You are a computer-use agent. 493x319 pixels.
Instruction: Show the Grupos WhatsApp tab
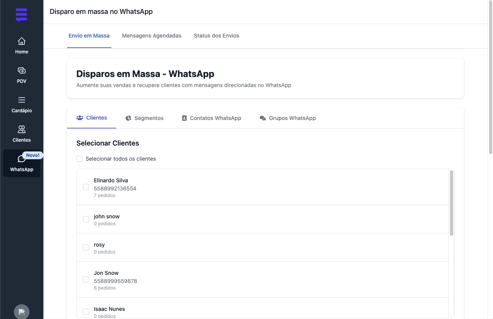tap(288, 118)
